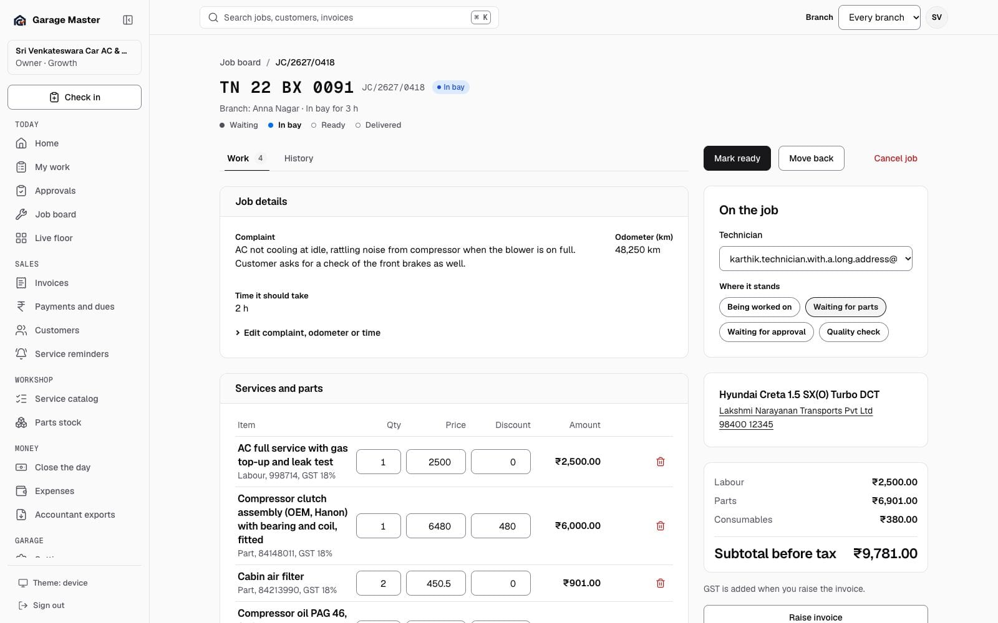Viewport: 998px width, 623px height.
Task: Open Accountant exports download icon
Action: [x=21, y=515]
